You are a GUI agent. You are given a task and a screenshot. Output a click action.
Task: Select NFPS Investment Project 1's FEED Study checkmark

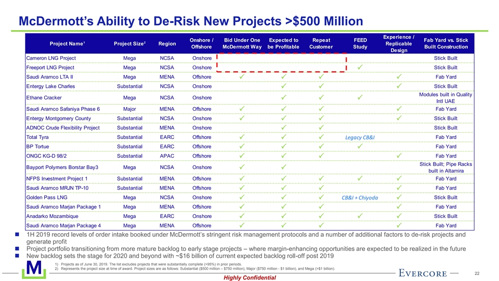(x=360, y=178)
